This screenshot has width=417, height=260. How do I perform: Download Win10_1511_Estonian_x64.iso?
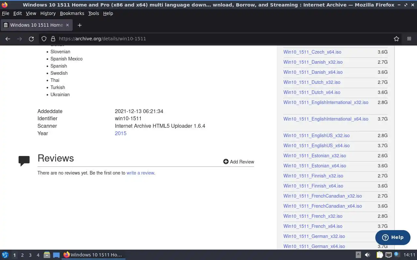click(x=315, y=166)
